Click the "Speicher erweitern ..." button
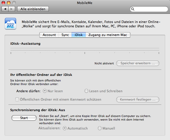This screenshot has width=170, height=140. [x=138, y=63]
